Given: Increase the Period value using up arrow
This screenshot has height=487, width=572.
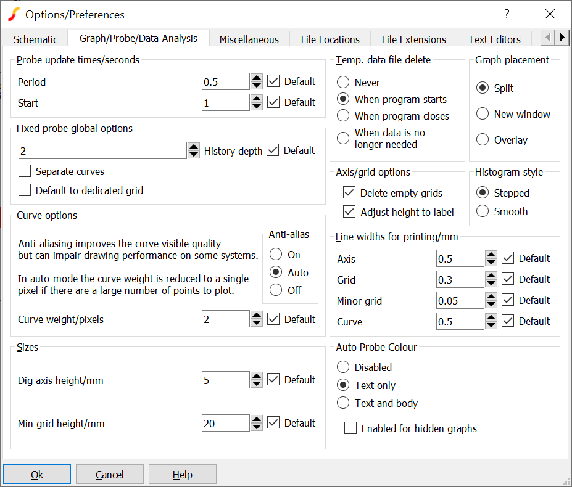Looking at the screenshot, I should [257, 78].
